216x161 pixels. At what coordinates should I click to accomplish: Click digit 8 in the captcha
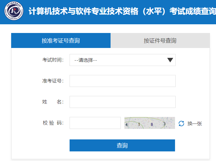[x=152, y=124]
